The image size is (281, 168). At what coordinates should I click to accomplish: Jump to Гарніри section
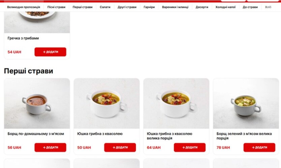coord(149,7)
